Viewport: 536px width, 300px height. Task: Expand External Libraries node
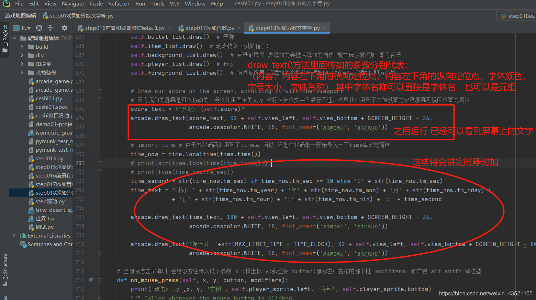pyautogui.click(x=14, y=235)
